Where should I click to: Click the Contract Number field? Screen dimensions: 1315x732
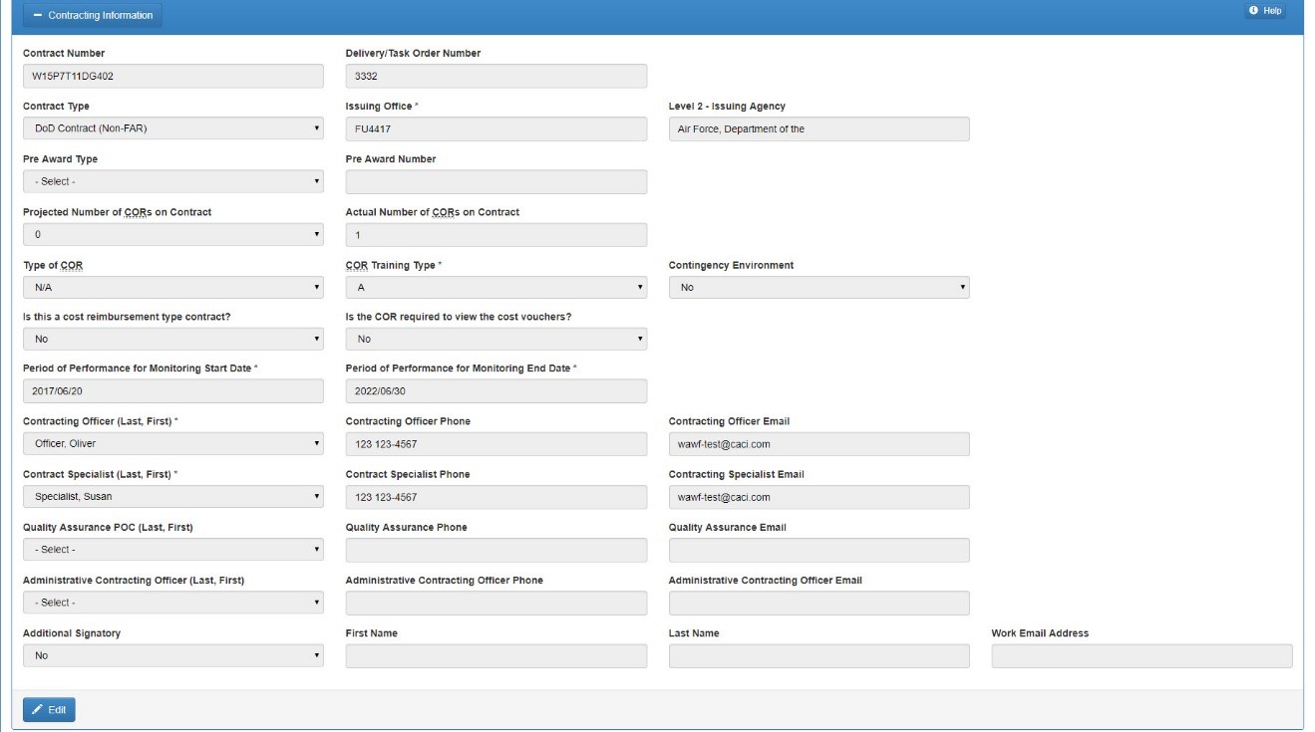click(172, 76)
